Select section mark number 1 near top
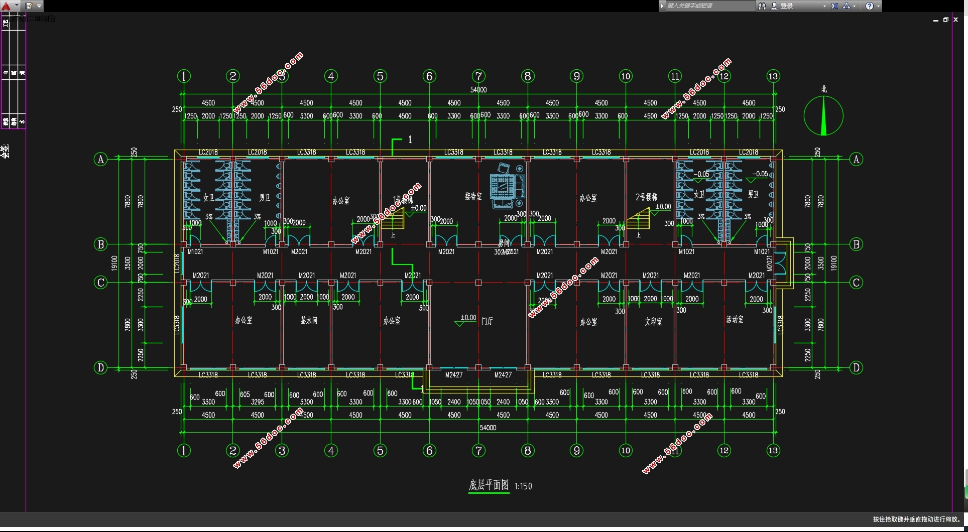Image resolution: width=968 pixels, height=532 pixels. point(410,140)
